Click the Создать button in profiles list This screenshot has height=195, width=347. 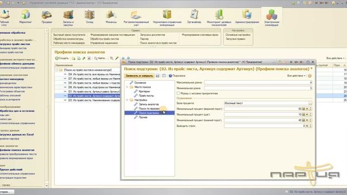coord(62,58)
